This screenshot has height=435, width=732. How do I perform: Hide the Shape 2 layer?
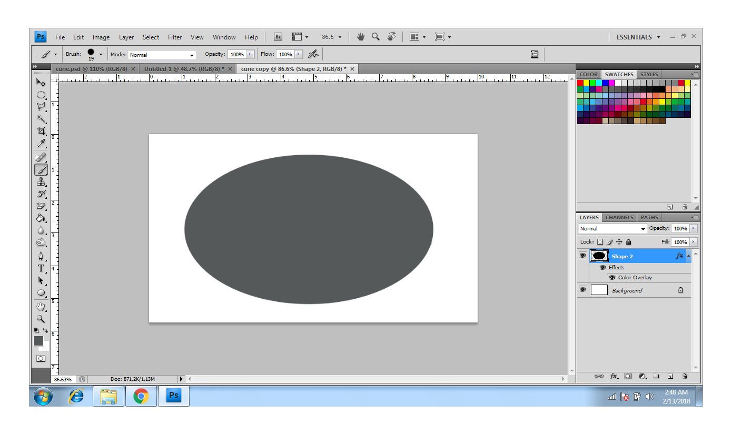(x=582, y=256)
